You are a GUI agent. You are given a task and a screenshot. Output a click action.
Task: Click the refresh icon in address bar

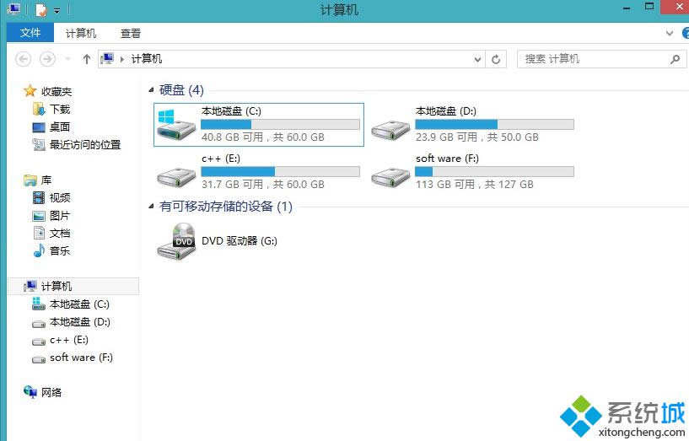coord(496,59)
